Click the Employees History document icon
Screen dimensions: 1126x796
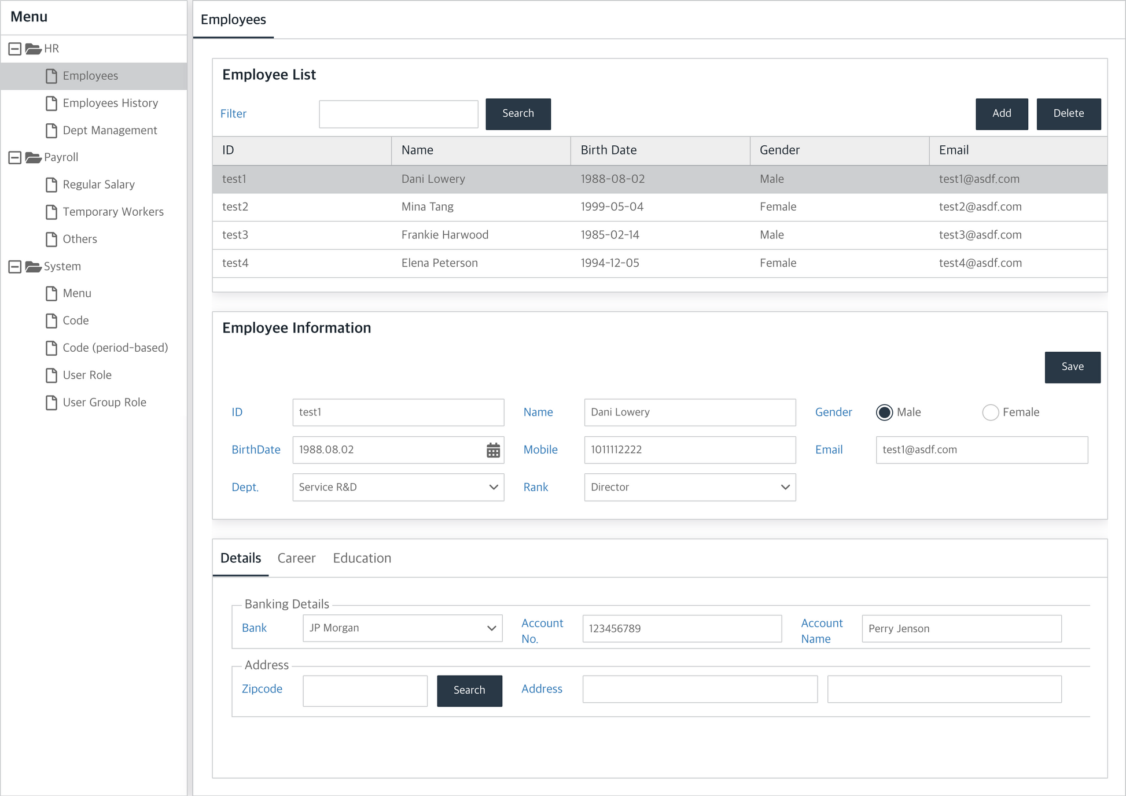coord(51,103)
